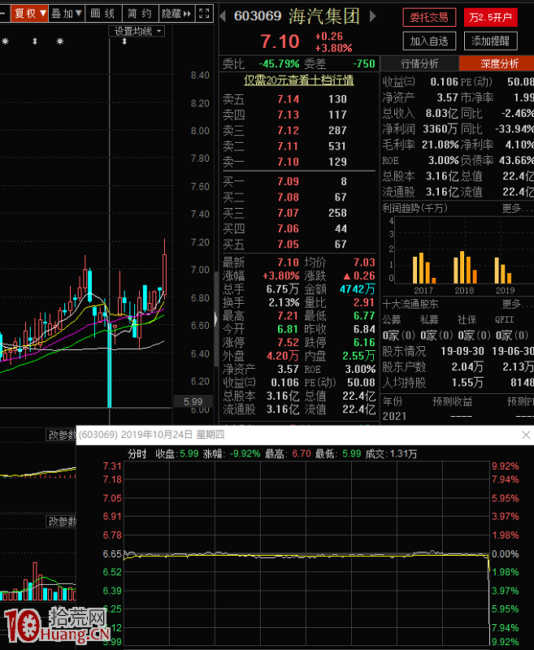Click the 买二 row price 7.08
The image size is (534, 650).
tap(289, 197)
